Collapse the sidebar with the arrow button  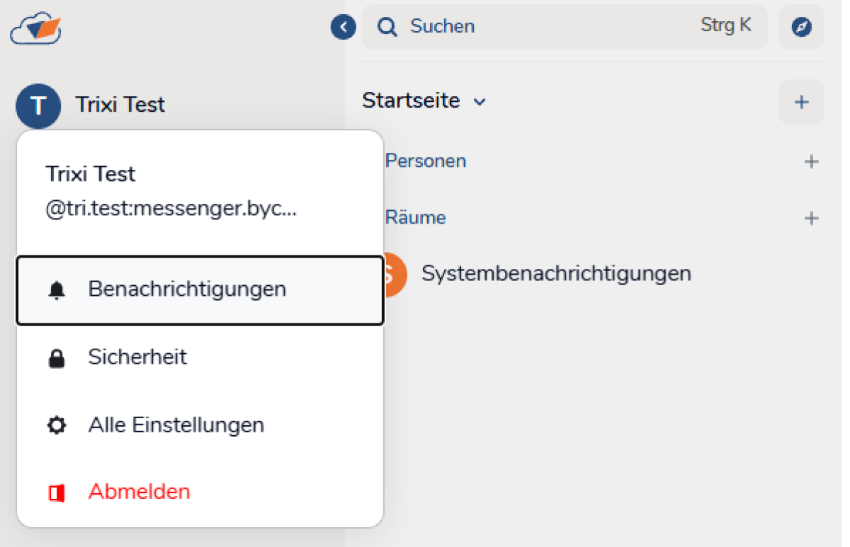pos(343,28)
